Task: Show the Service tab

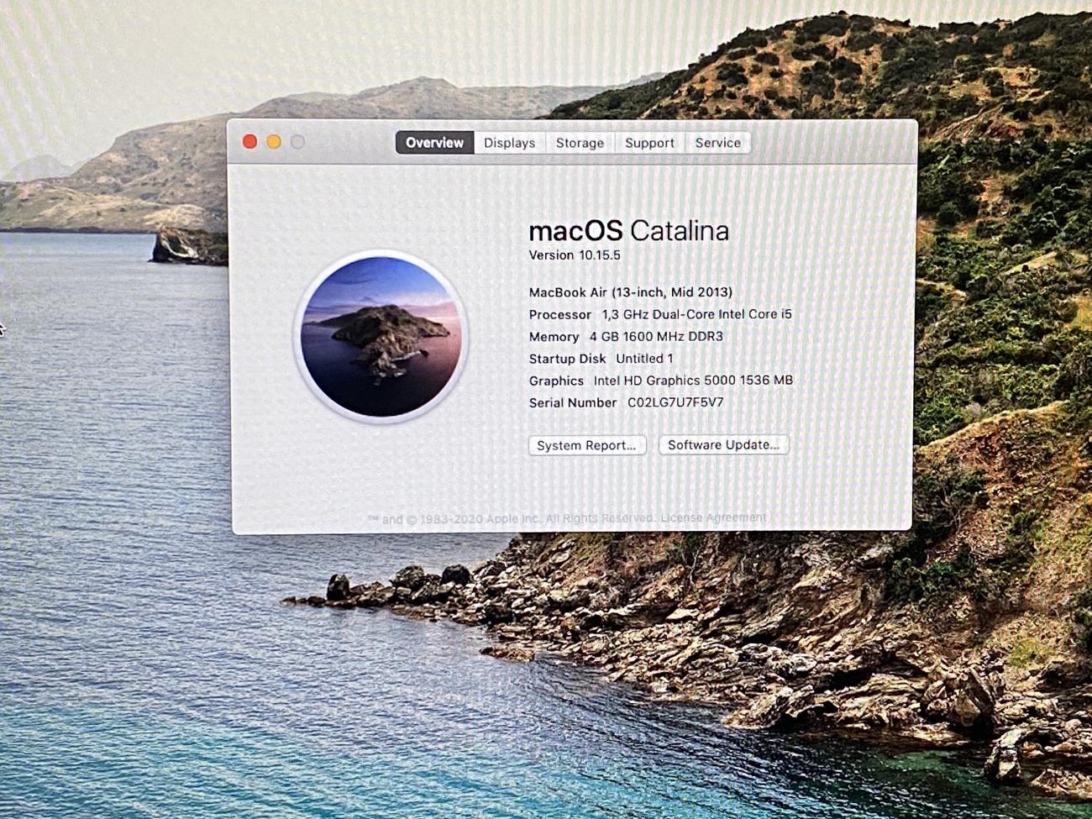Action: click(x=717, y=143)
